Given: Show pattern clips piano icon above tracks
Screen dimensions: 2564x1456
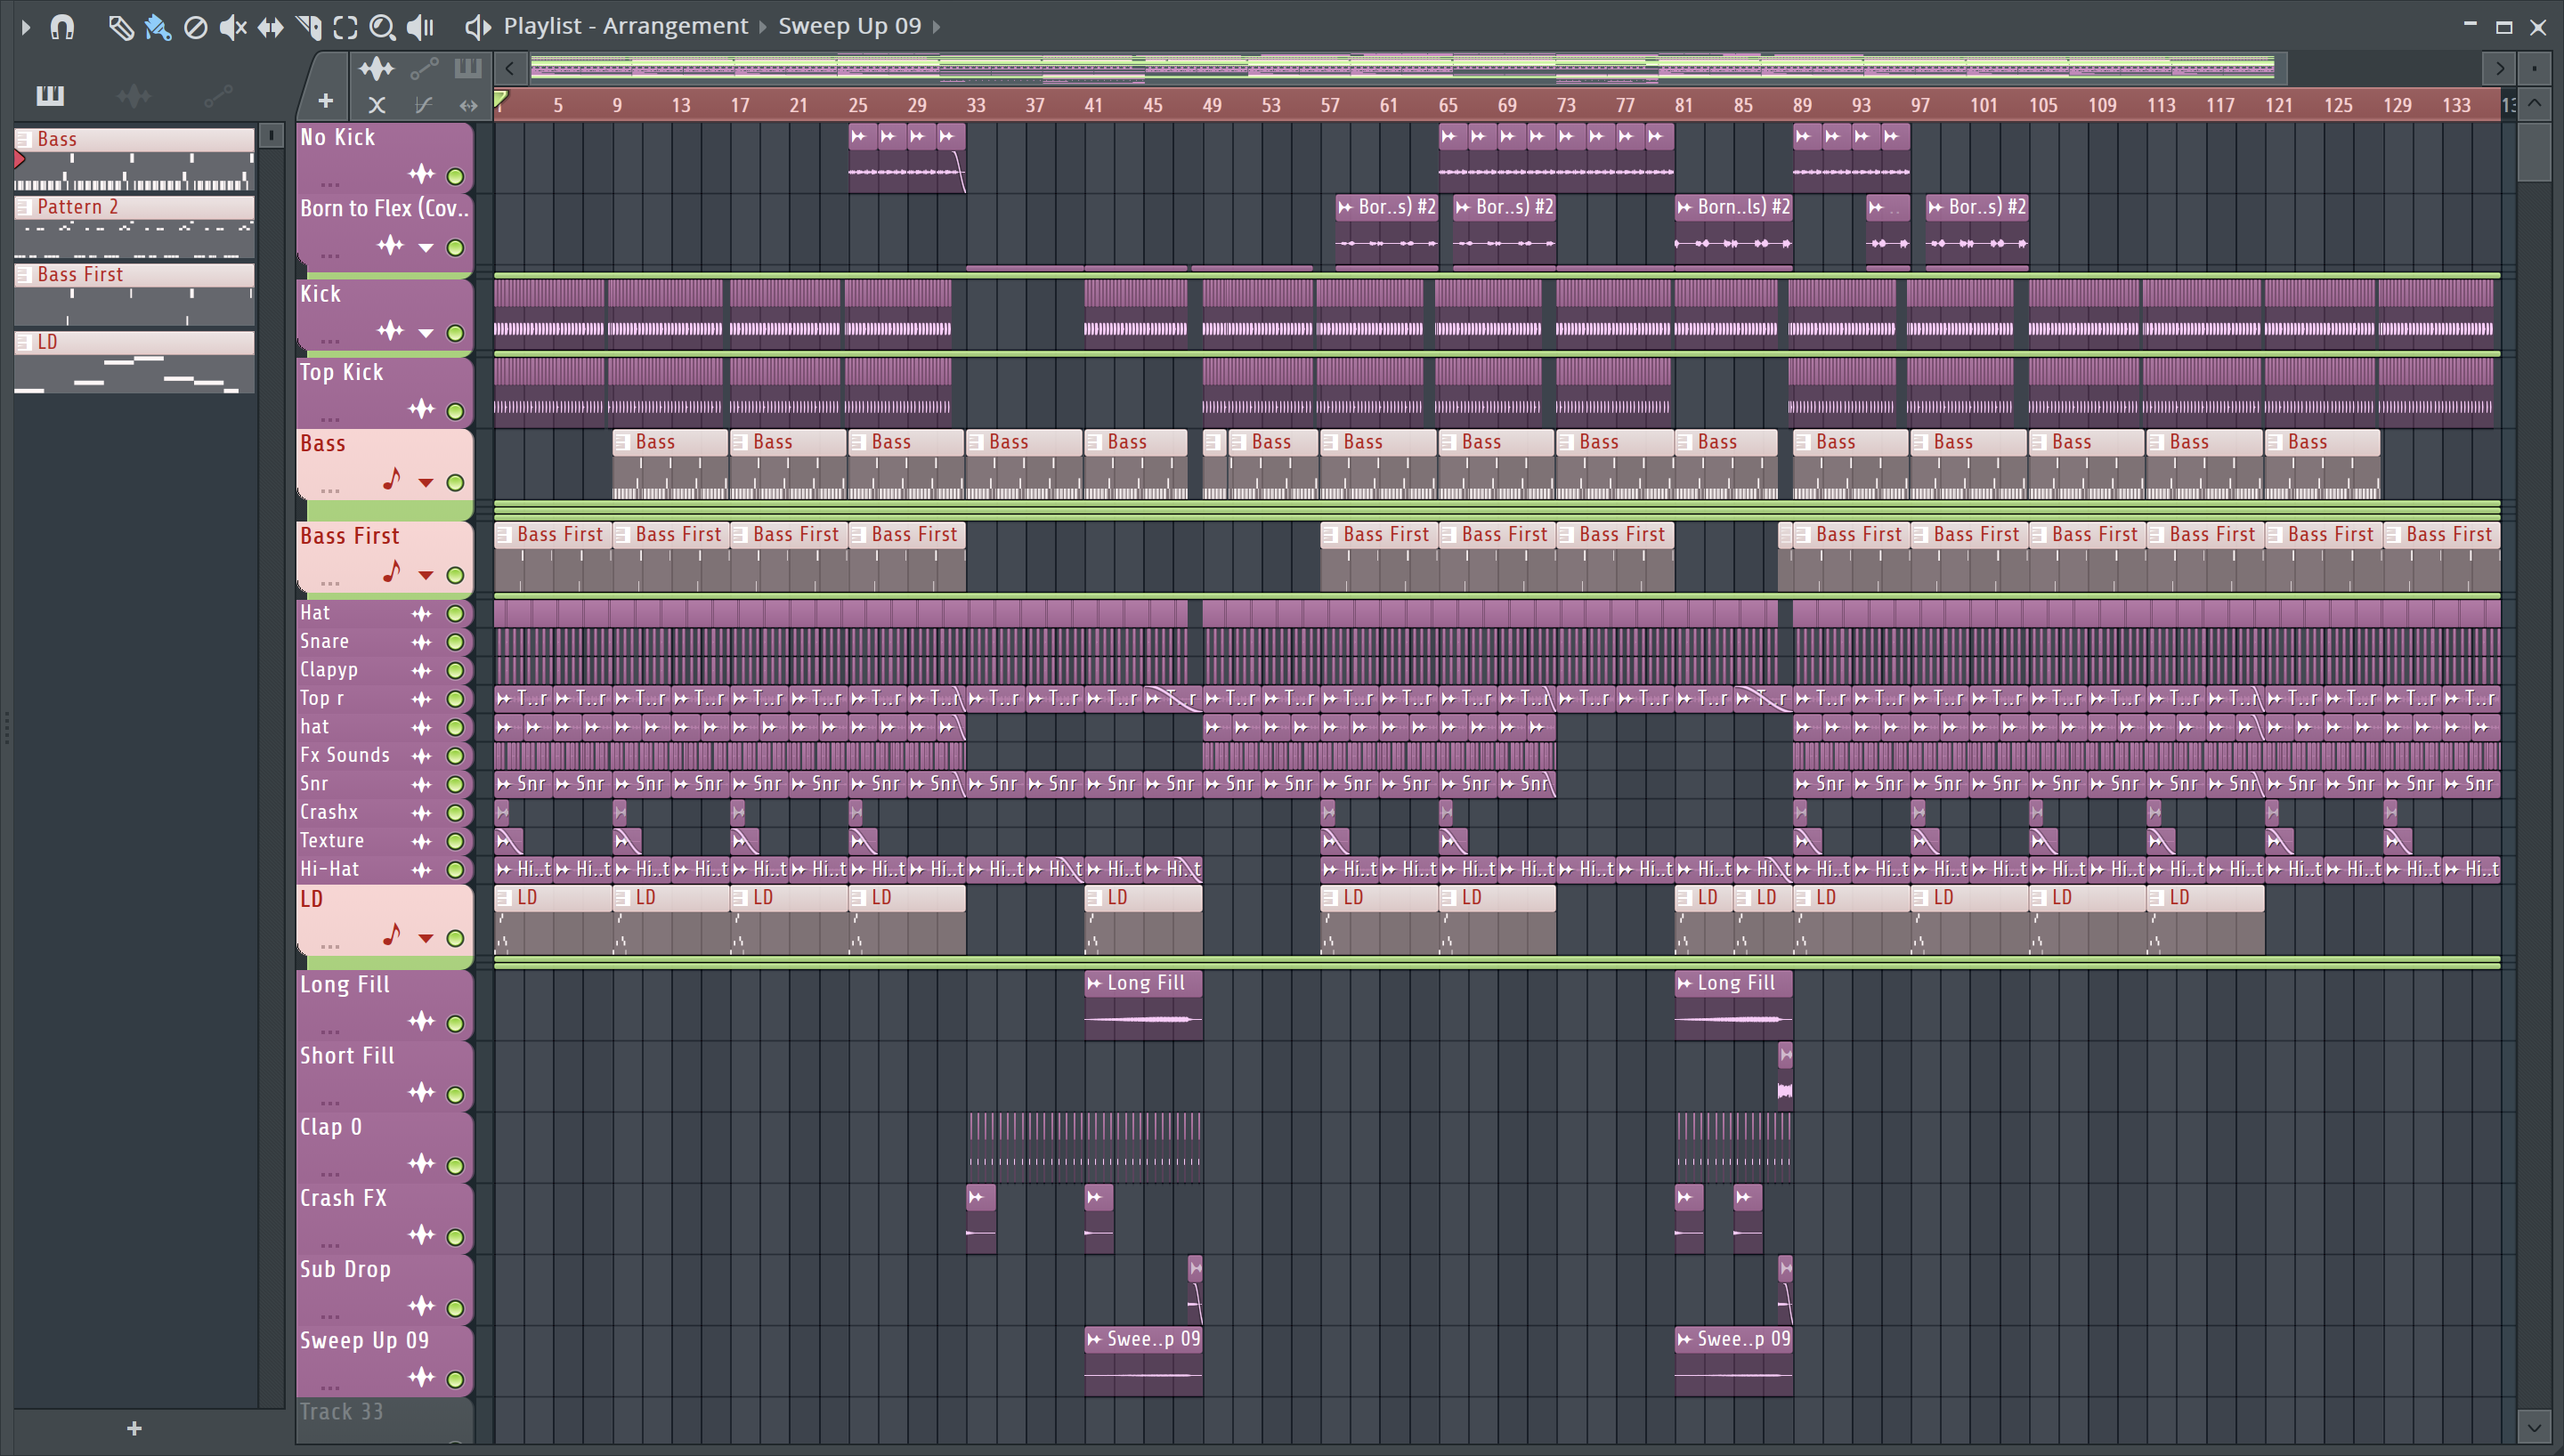Looking at the screenshot, I should 468,68.
